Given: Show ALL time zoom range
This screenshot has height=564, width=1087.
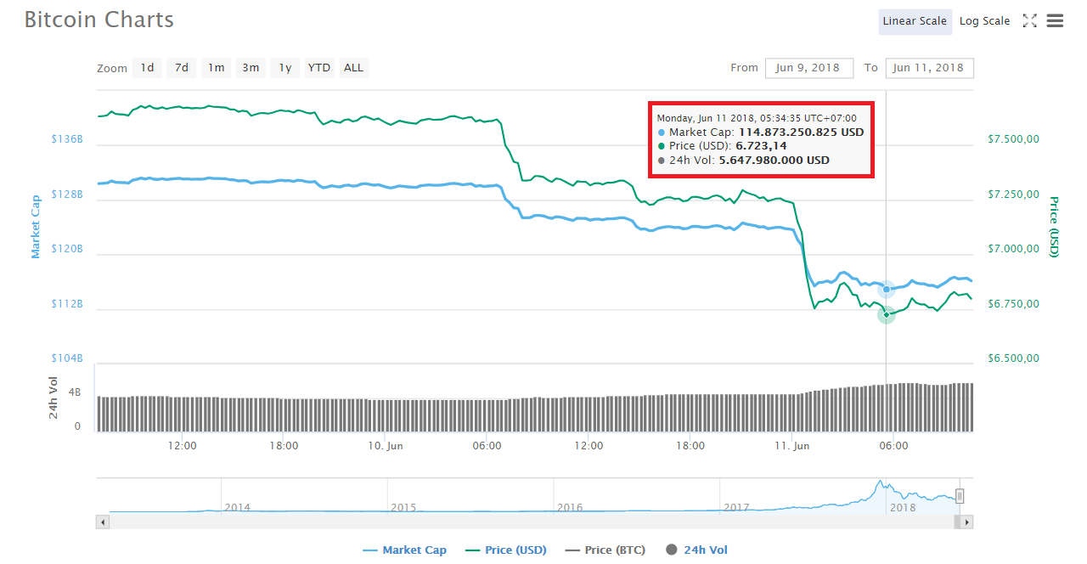Looking at the screenshot, I should pos(353,68).
